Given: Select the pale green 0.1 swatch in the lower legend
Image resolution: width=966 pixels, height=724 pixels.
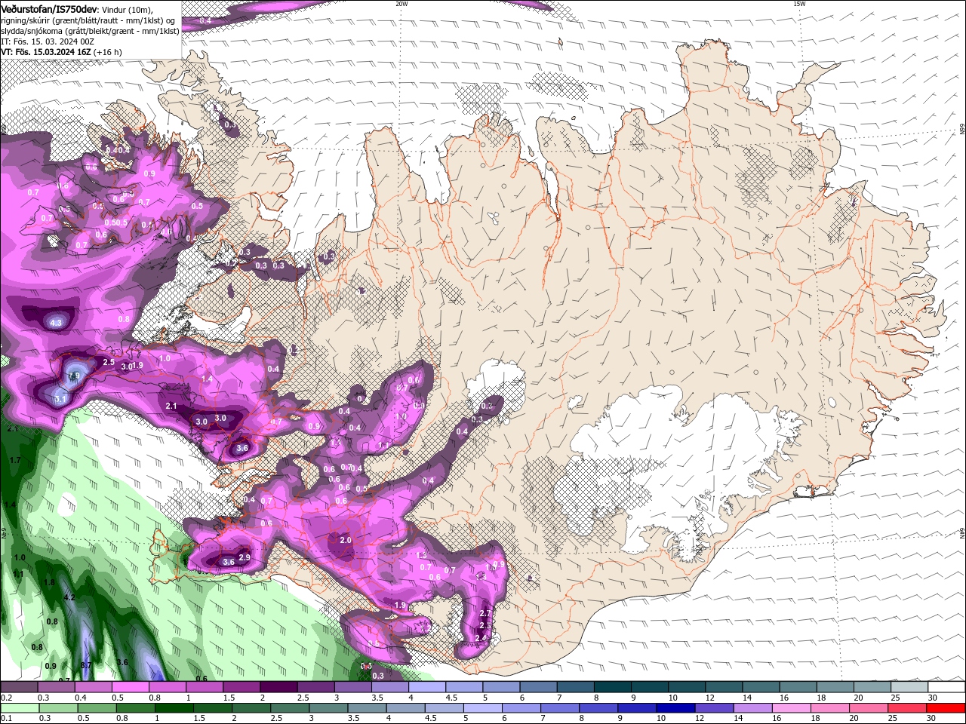Looking at the screenshot, I should 20,708.
